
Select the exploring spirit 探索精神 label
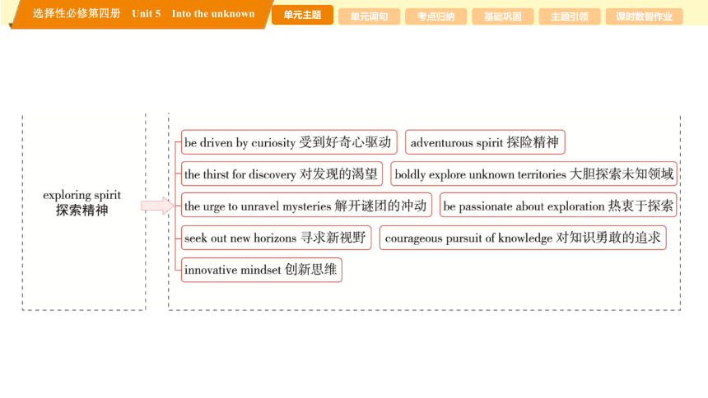82,202
